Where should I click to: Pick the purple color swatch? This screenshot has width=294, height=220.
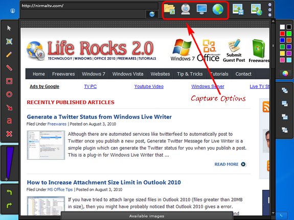(x=289, y=54)
